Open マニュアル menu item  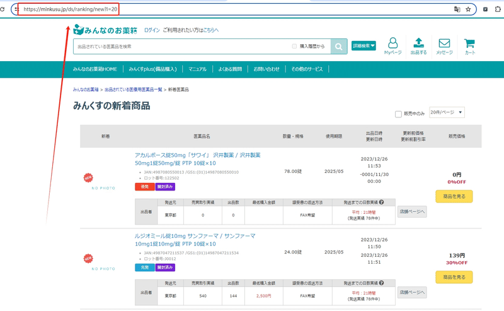coord(197,69)
